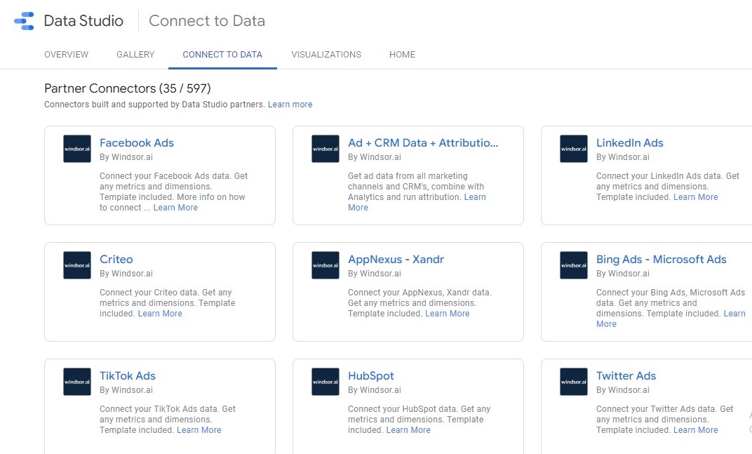Open the HubSpot connector title
752x454 pixels.
pyautogui.click(x=370, y=376)
